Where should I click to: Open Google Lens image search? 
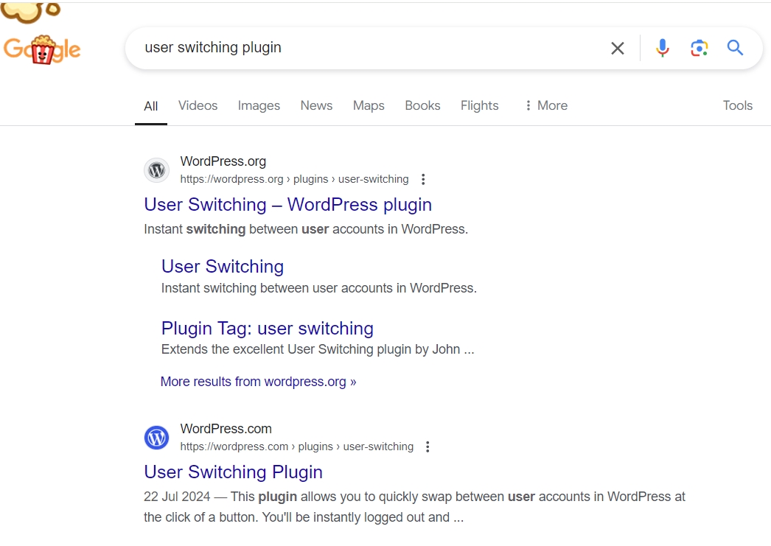coord(699,49)
